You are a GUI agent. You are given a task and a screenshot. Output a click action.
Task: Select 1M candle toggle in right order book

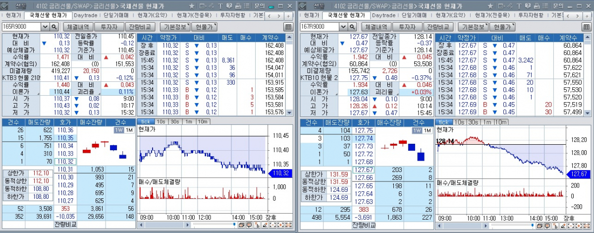[428, 130]
